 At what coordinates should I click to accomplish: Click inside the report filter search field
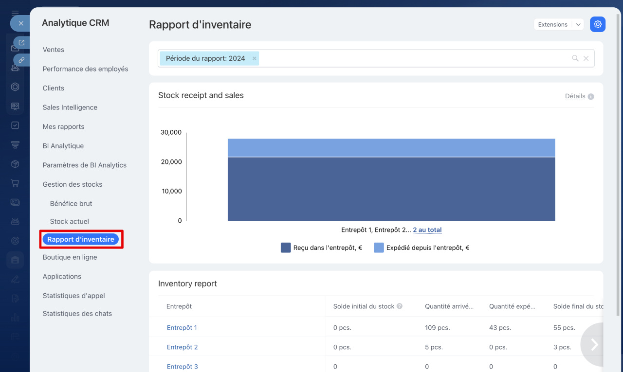point(414,58)
